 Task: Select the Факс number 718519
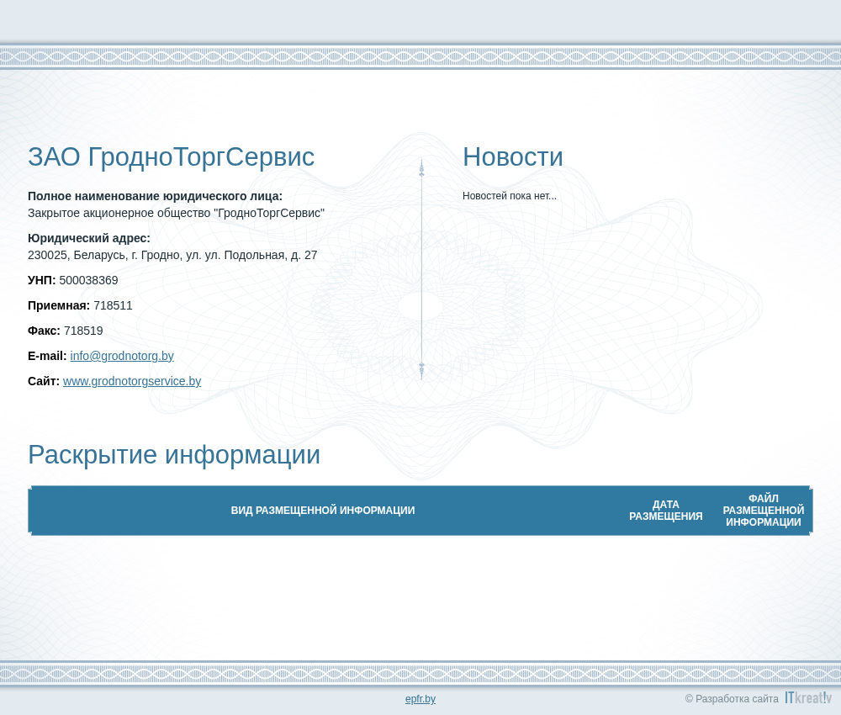point(83,331)
